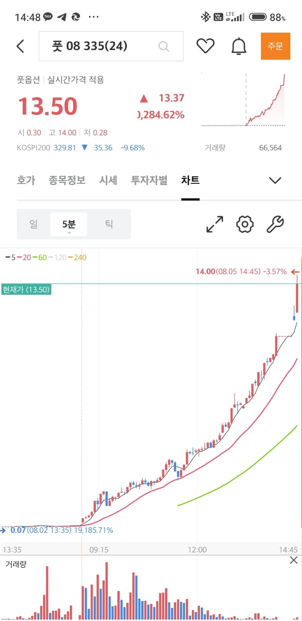Open drawing tools with the wrench icon
Image resolution: width=302 pixels, height=621 pixels.
275,224
